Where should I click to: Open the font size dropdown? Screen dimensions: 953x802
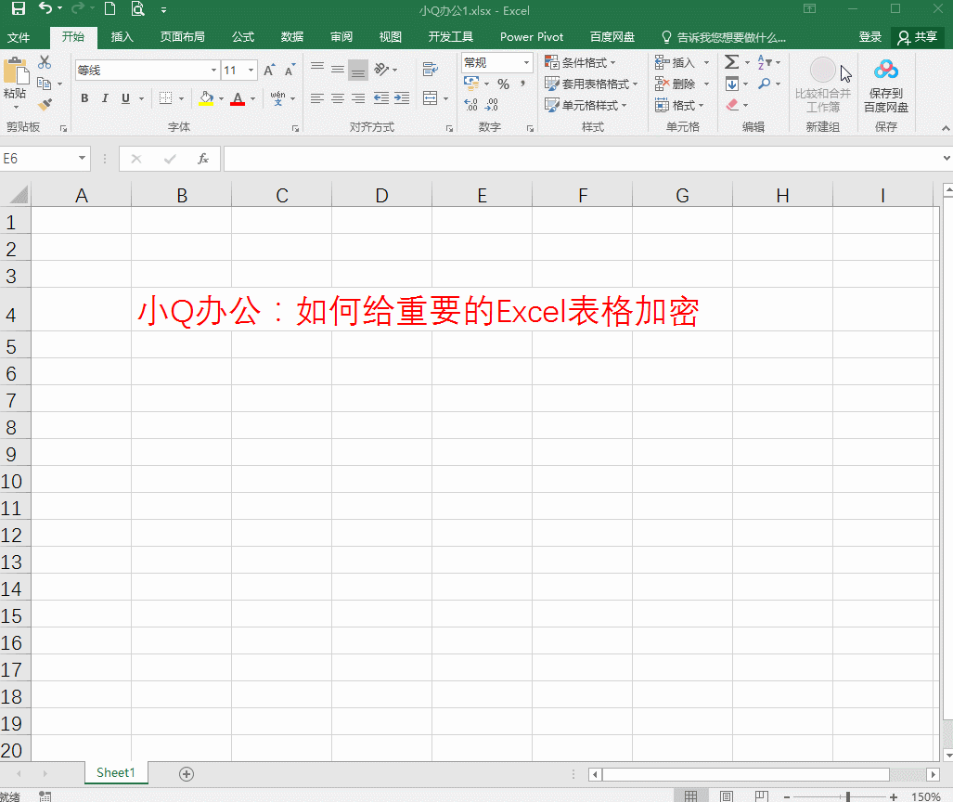[251, 70]
